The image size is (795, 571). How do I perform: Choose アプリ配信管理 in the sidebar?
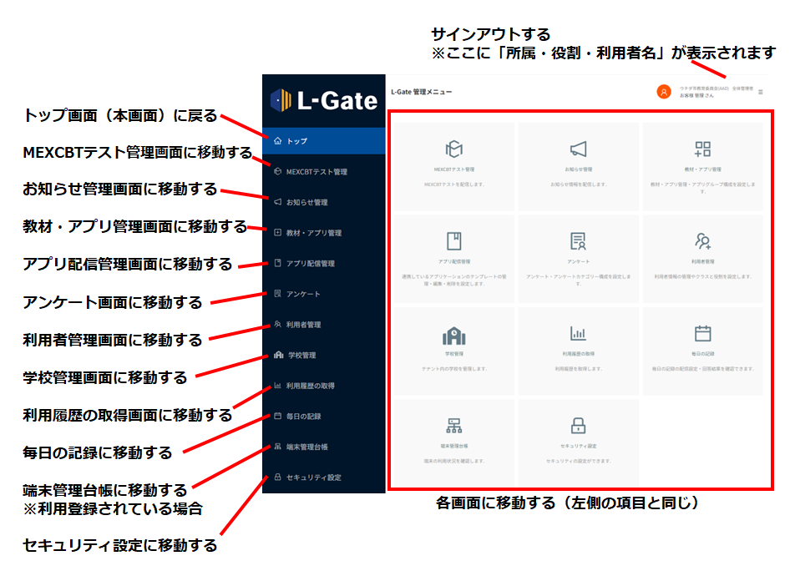[323, 263]
